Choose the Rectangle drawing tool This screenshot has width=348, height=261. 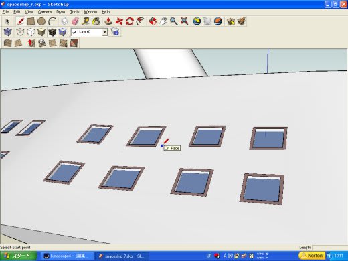(31, 21)
